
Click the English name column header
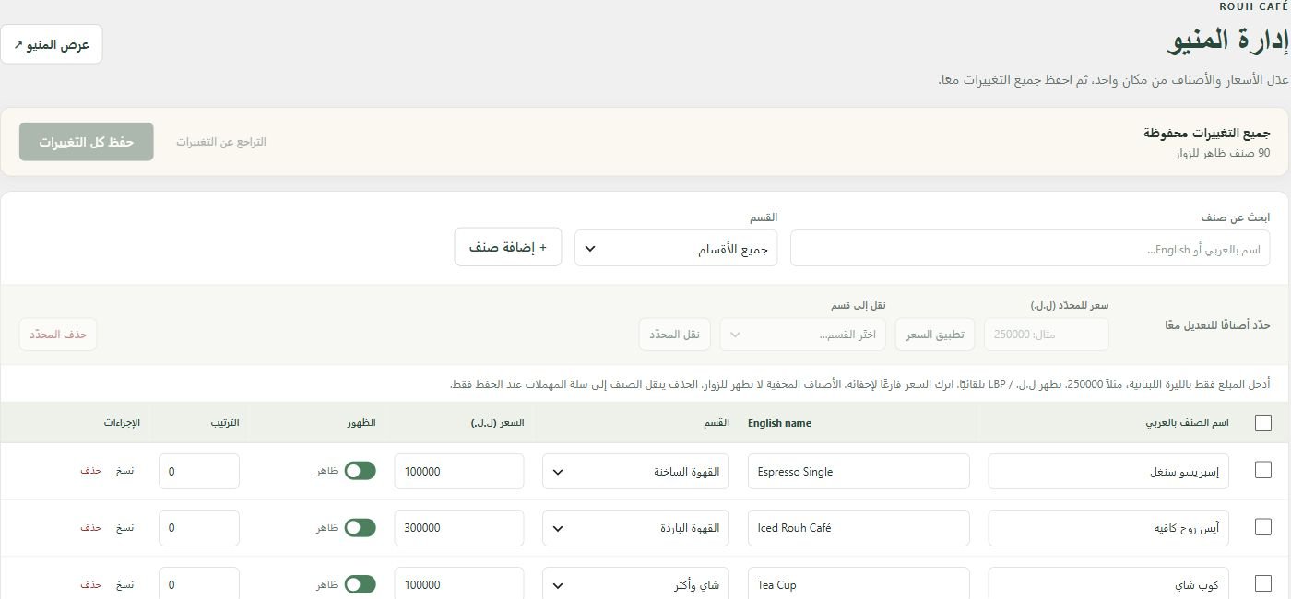point(779,423)
